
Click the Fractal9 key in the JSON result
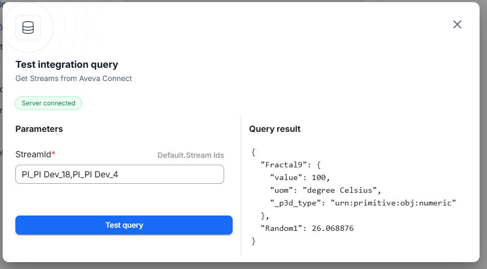click(x=280, y=165)
